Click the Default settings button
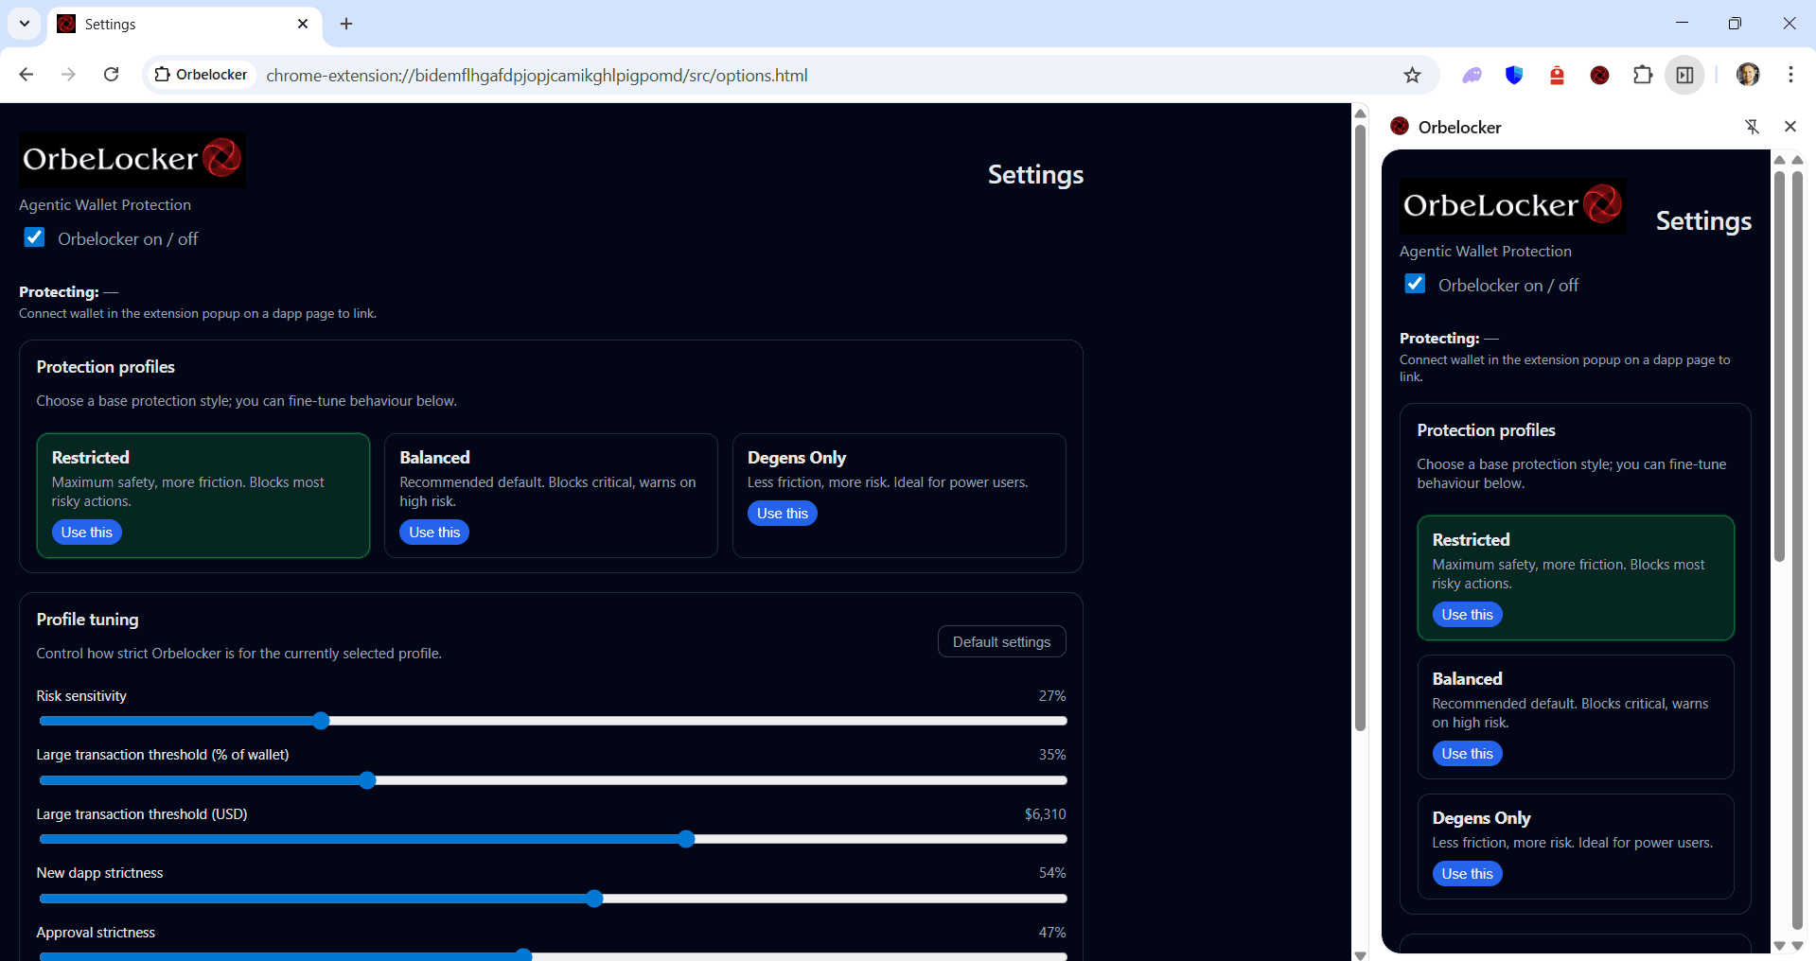Viewport: 1816px width, 961px height. point(1001,641)
